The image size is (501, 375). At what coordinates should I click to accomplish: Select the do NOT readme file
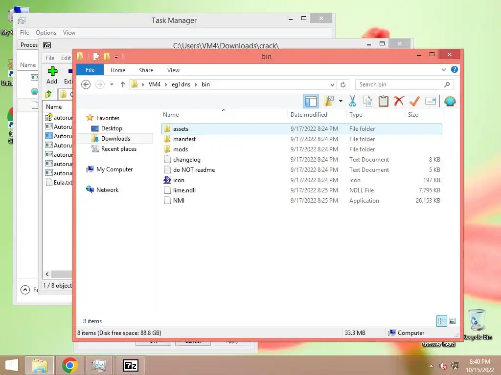[302, 169]
